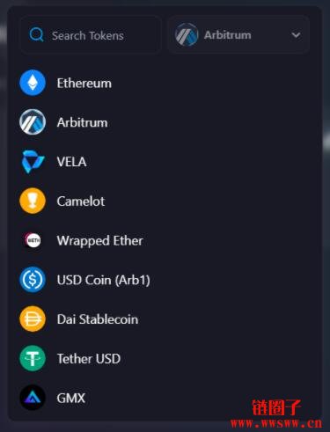This screenshot has width=330, height=432.
Task: Focus the Search Tokens input field
Action: (91, 35)
